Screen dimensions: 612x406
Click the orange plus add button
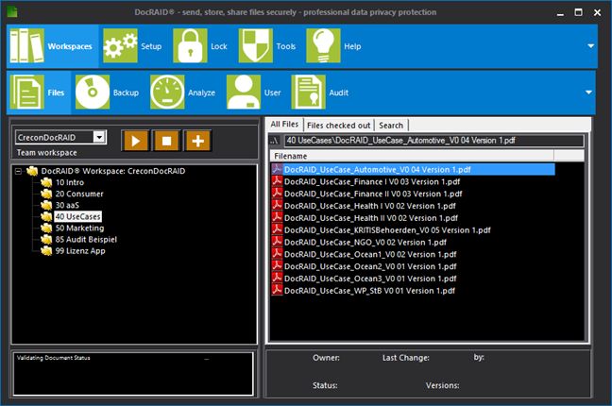click(198, 141)
